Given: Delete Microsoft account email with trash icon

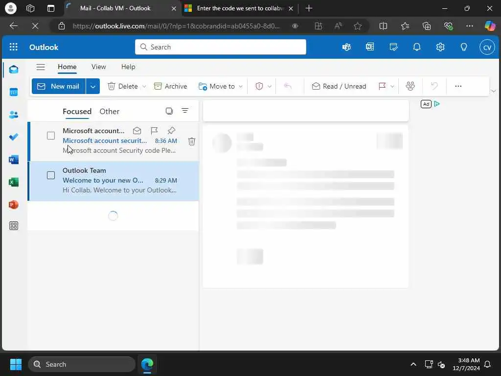Looking at the screenshot, I should tap(192, 141).
